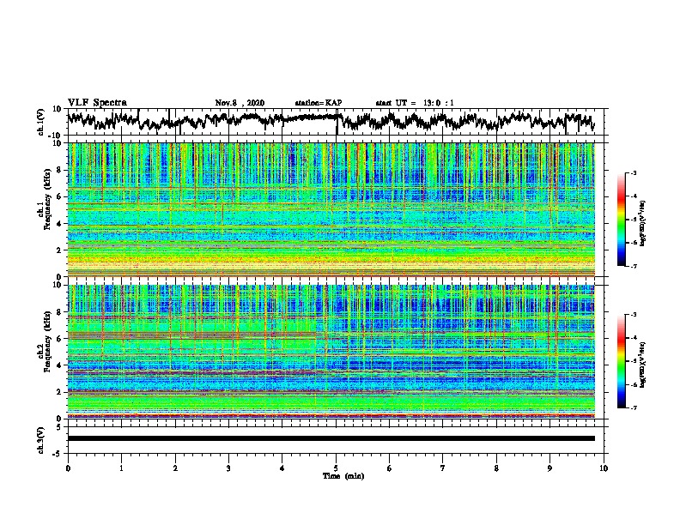Viewport: 680px width, 525px height.
Task: Click the 'start UT = 13:0 :1' label
Action: [415, 103]
